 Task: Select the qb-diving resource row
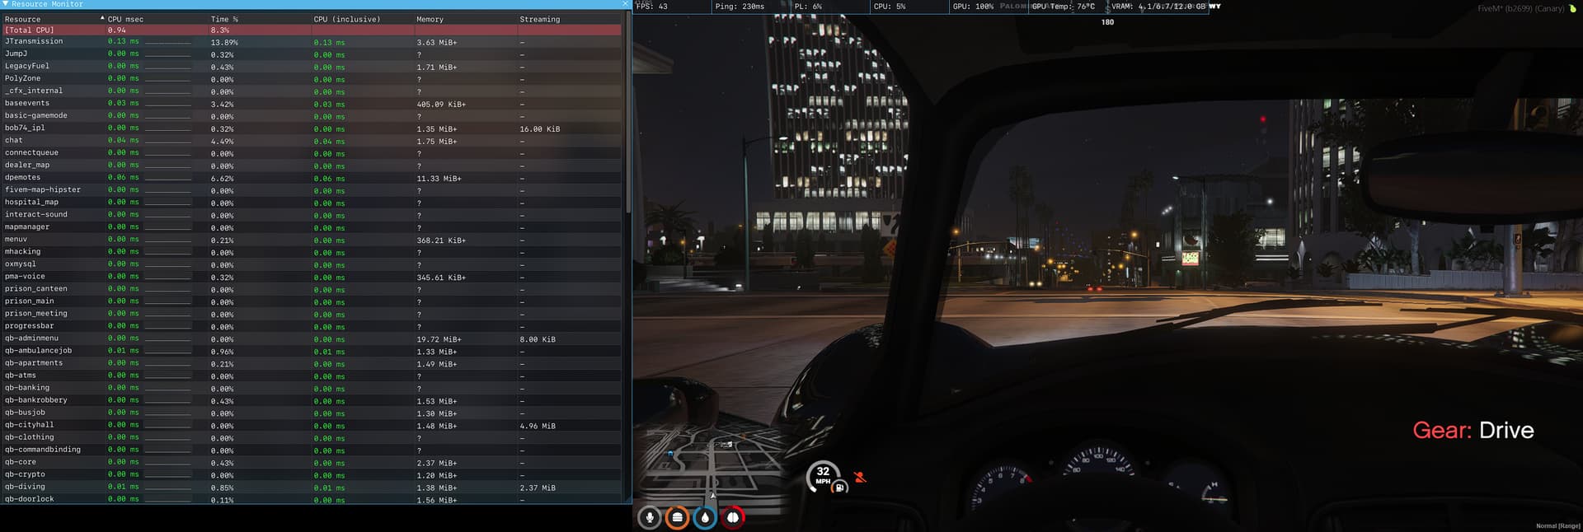(x=312, y=487)
